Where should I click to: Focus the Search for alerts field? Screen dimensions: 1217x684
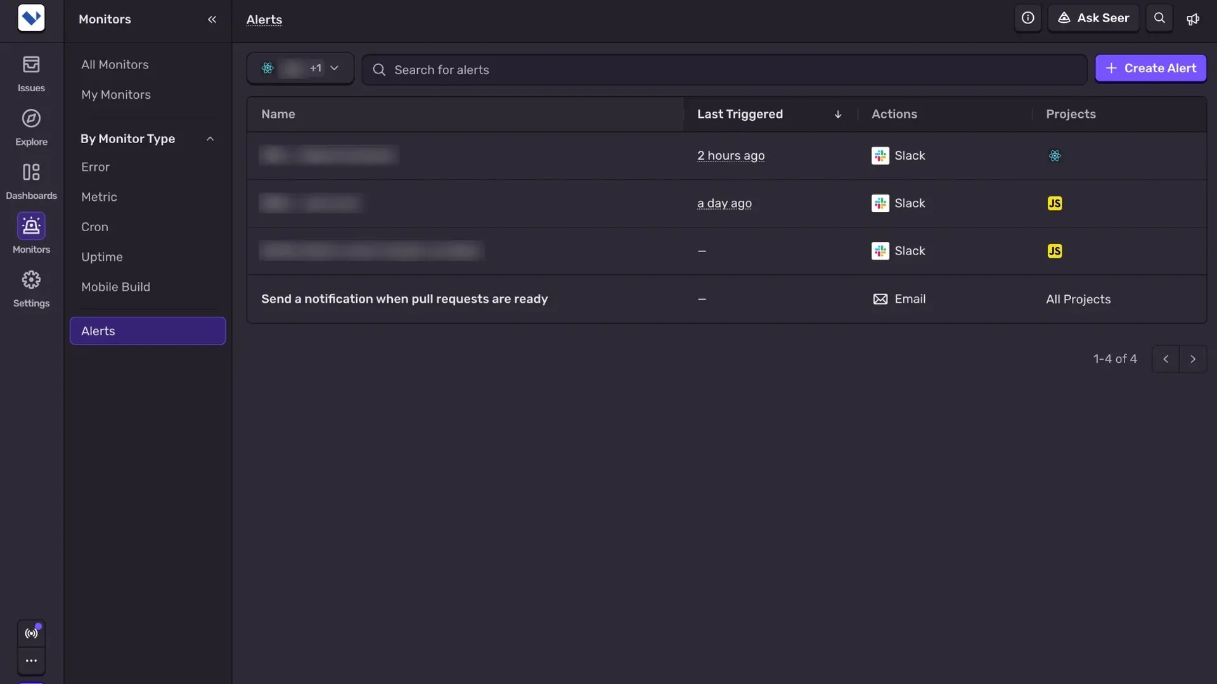click(724, 70)
